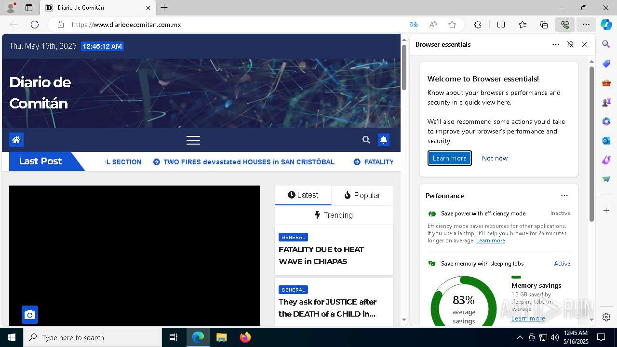Switch to the Trending tab
617x347 pixels.
334,215
